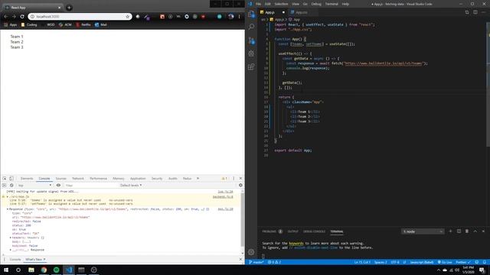
Task: Open the Terminal menu in VS Code
Action: coord(332,4)
